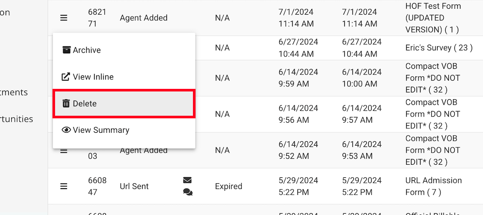The width and height of the screenshot is (483, 215).
Task: Open the sidebar item ending in "rtunities"
Action: 16,119
